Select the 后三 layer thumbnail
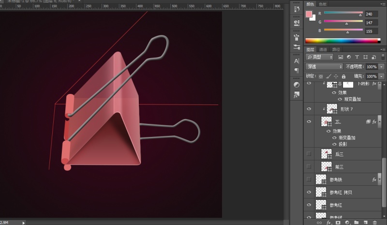Viewport: 387px width, 225px height. tap(326, 153)
